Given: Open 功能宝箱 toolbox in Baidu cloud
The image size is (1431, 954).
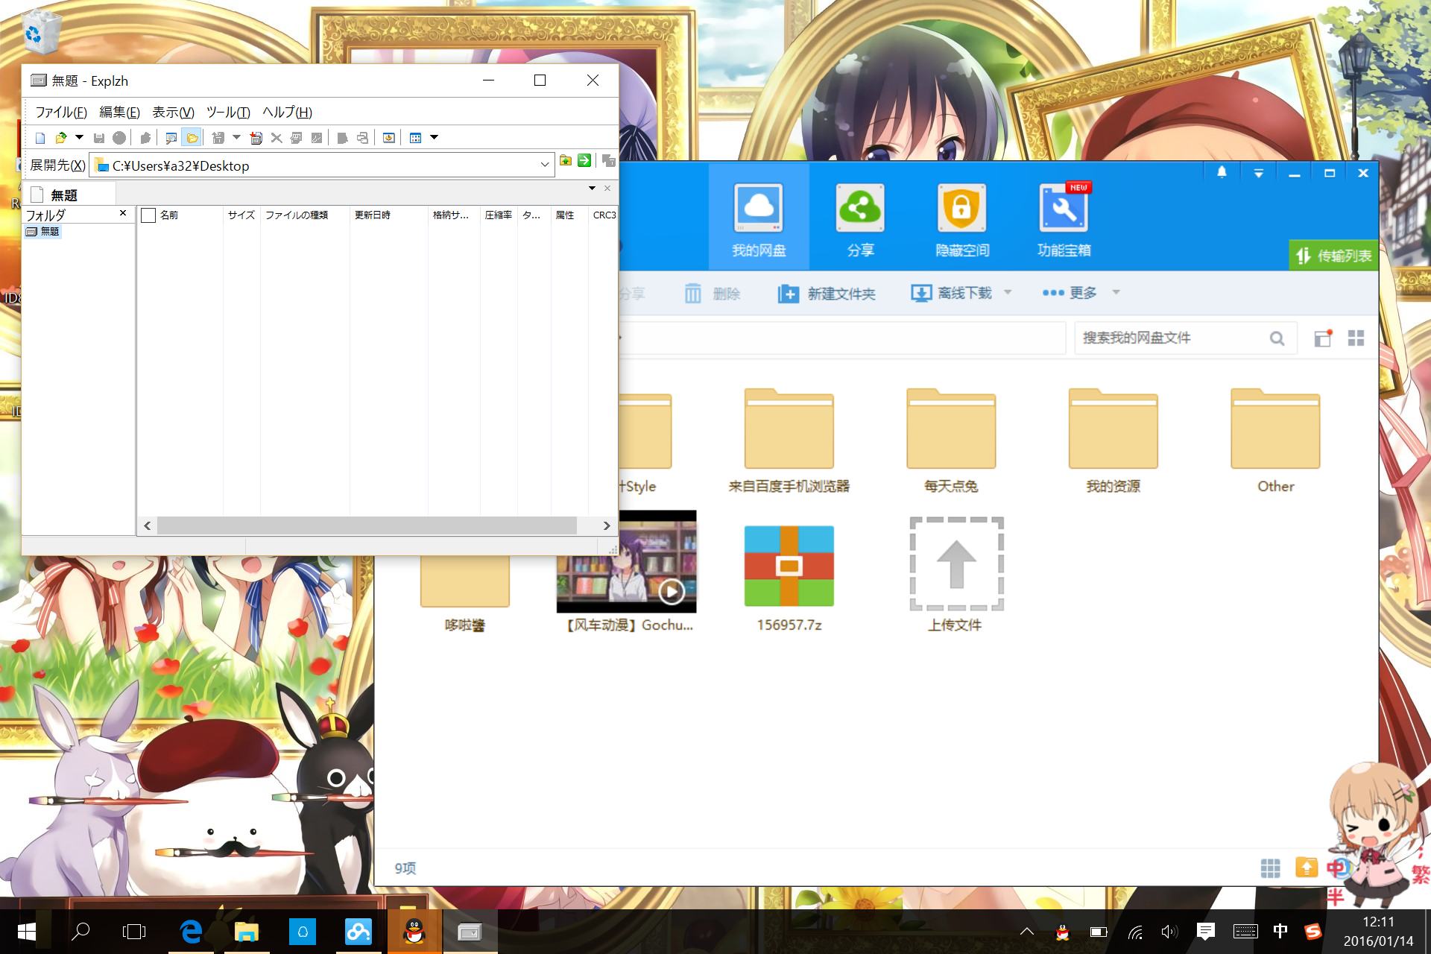Looking at the screenshot, I should [1064, 219].
